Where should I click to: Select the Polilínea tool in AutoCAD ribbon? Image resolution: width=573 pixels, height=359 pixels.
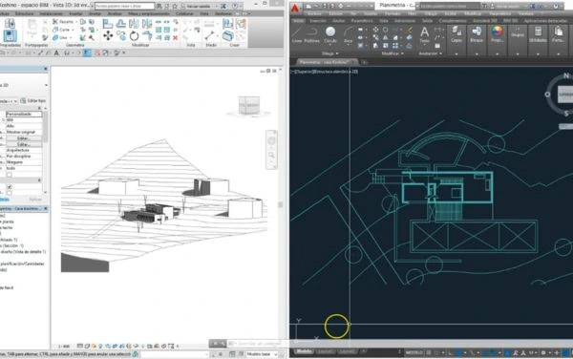(x=311, y=35)
